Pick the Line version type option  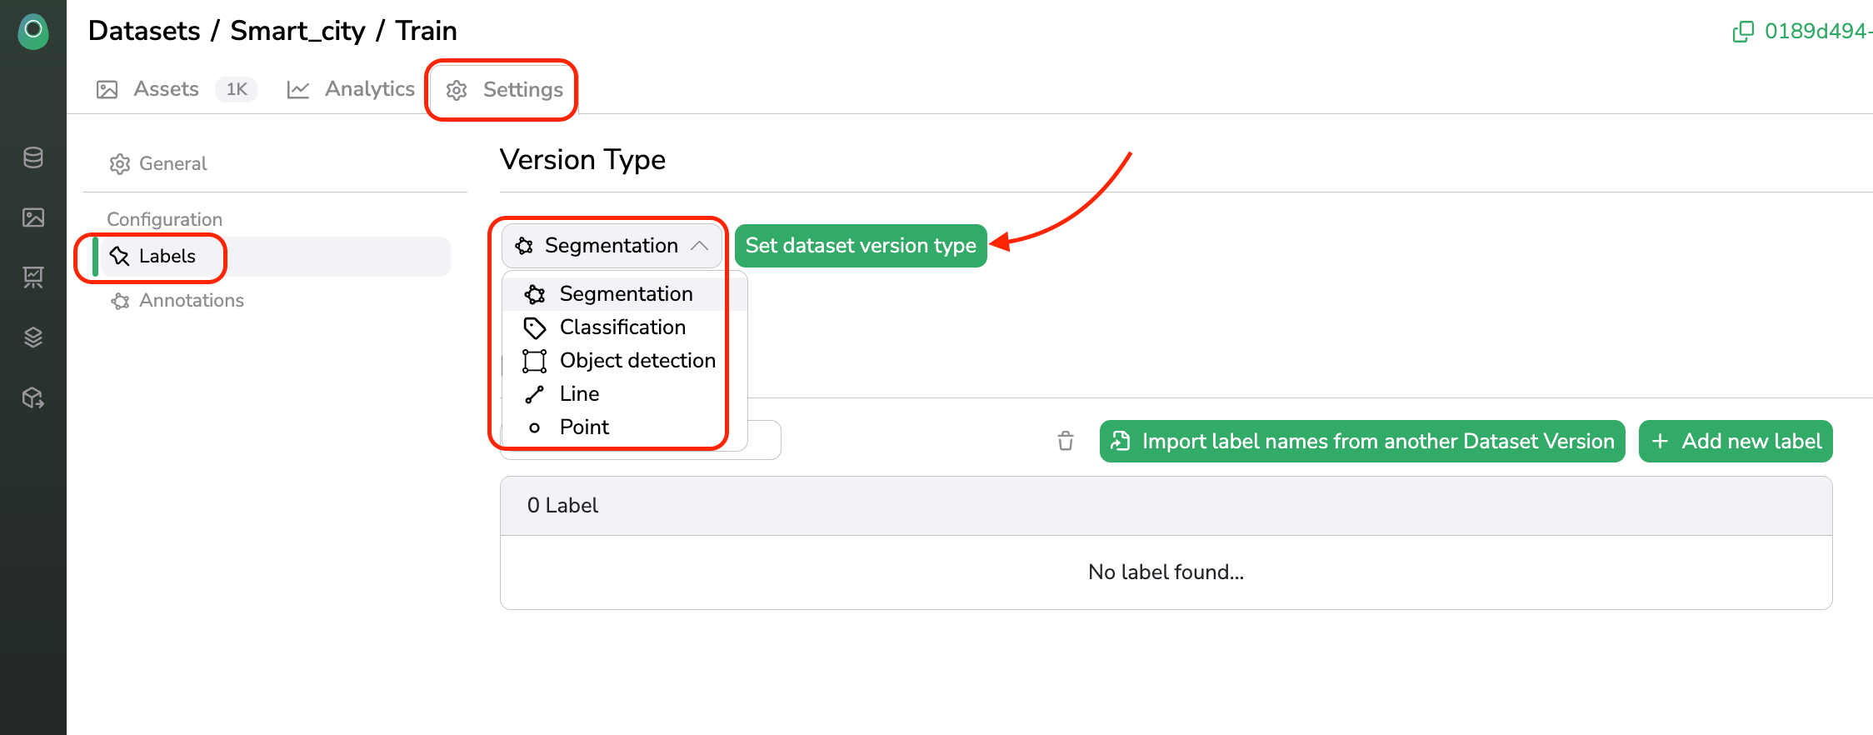(579, 394)
